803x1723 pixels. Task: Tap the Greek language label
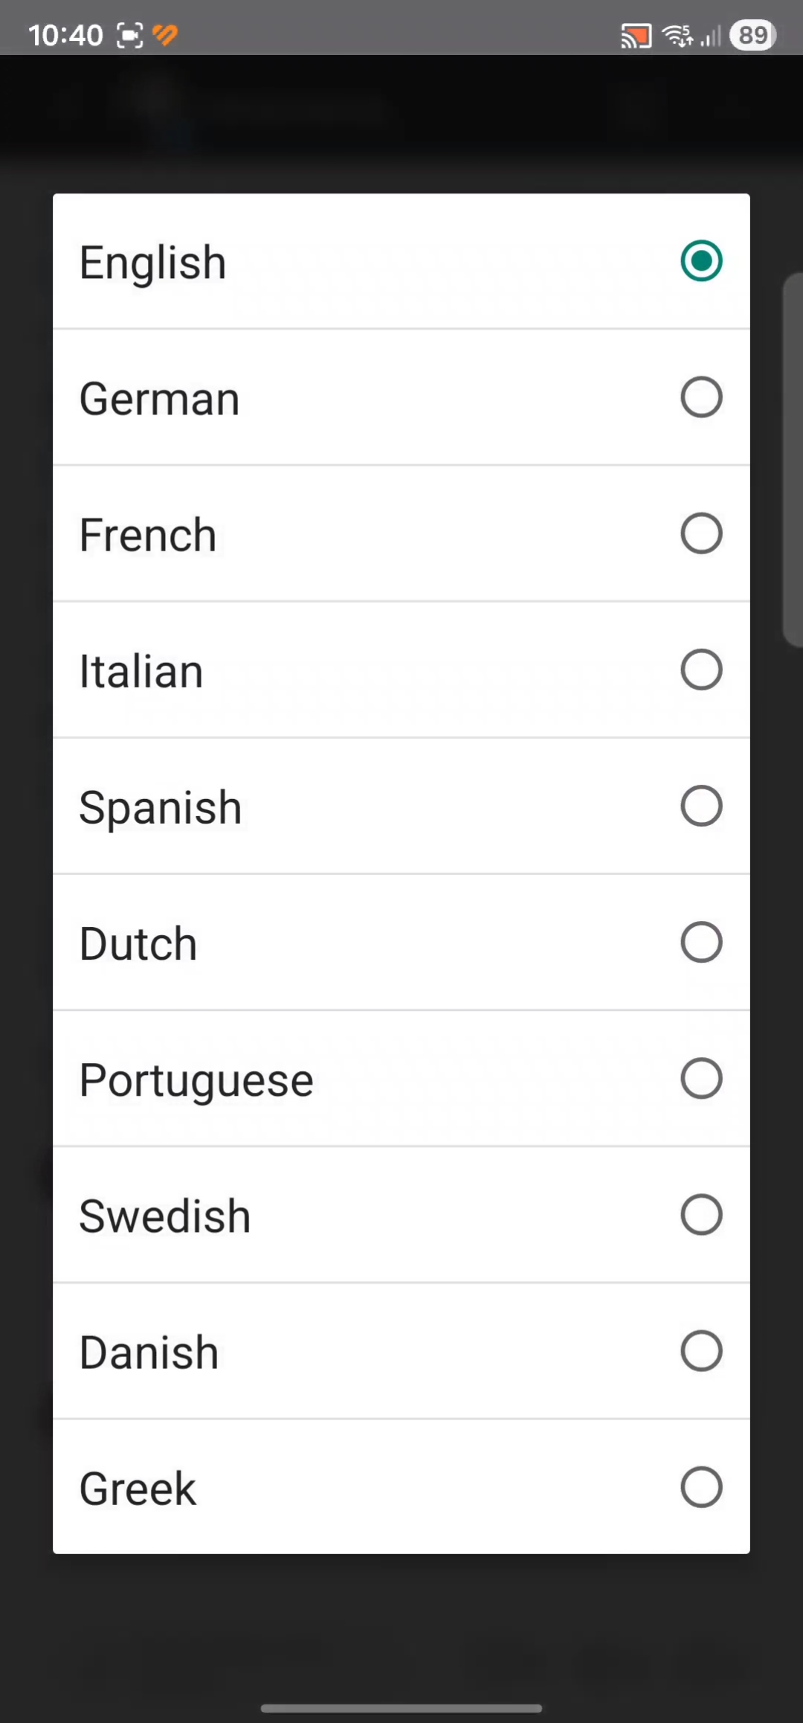[x=138, y=1489]
